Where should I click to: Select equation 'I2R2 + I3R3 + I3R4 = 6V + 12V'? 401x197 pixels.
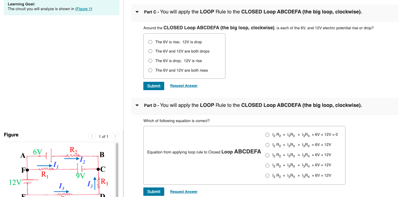[x=268, y=145]
